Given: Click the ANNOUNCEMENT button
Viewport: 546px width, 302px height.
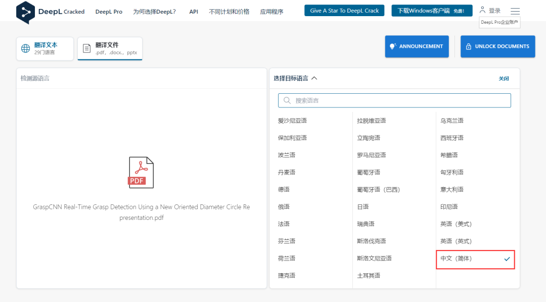Looking at the screenshot, I should coord(417,46).
